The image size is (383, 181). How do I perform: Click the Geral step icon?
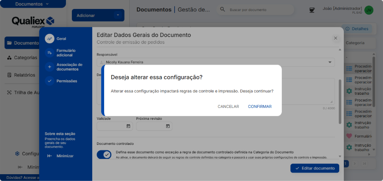tap(50, 39)
